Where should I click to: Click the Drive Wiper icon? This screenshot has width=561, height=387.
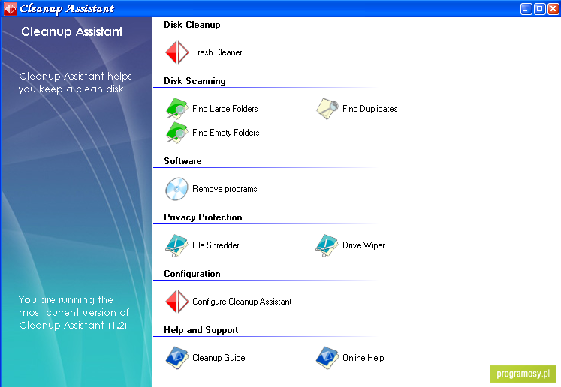327,245
